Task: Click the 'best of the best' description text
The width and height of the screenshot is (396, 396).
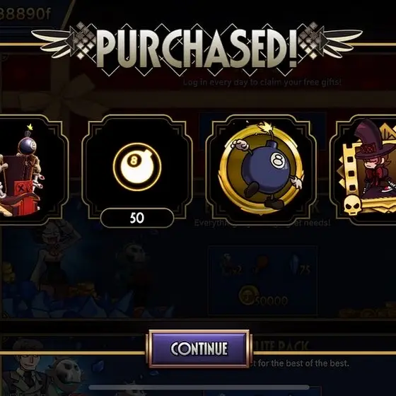Action: [x=301, y=363]
